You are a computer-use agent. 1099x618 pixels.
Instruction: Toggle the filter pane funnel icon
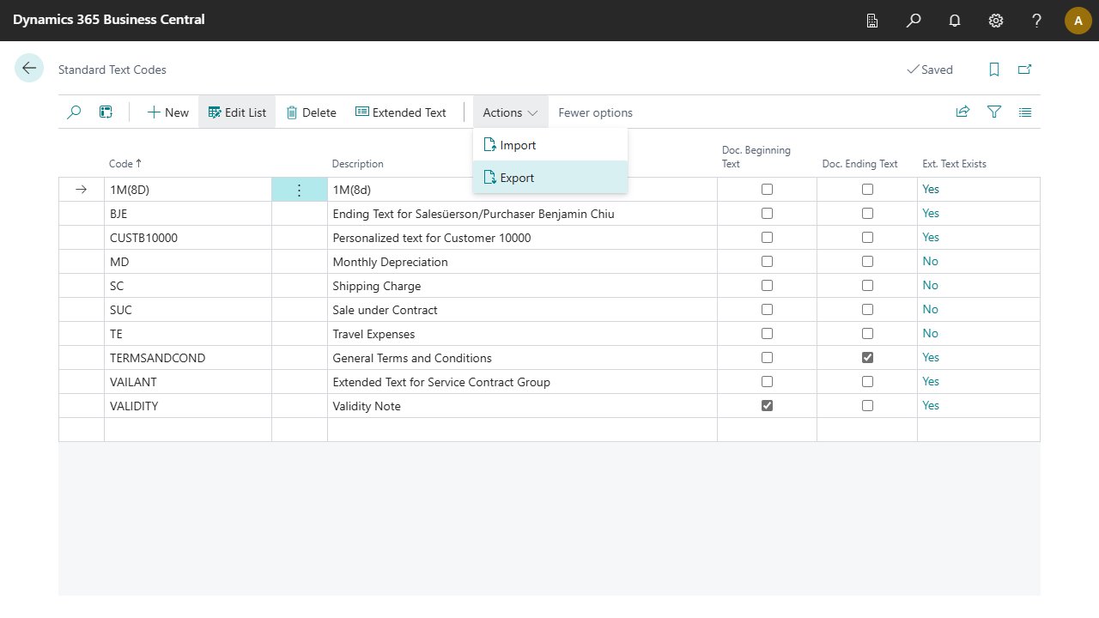pyautogui.click(x=994, y=112)
